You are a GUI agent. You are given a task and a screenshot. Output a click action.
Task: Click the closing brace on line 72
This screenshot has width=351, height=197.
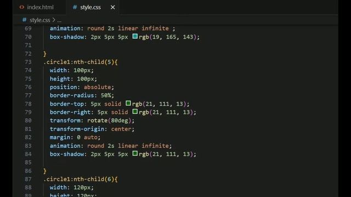tap(45, 54)
